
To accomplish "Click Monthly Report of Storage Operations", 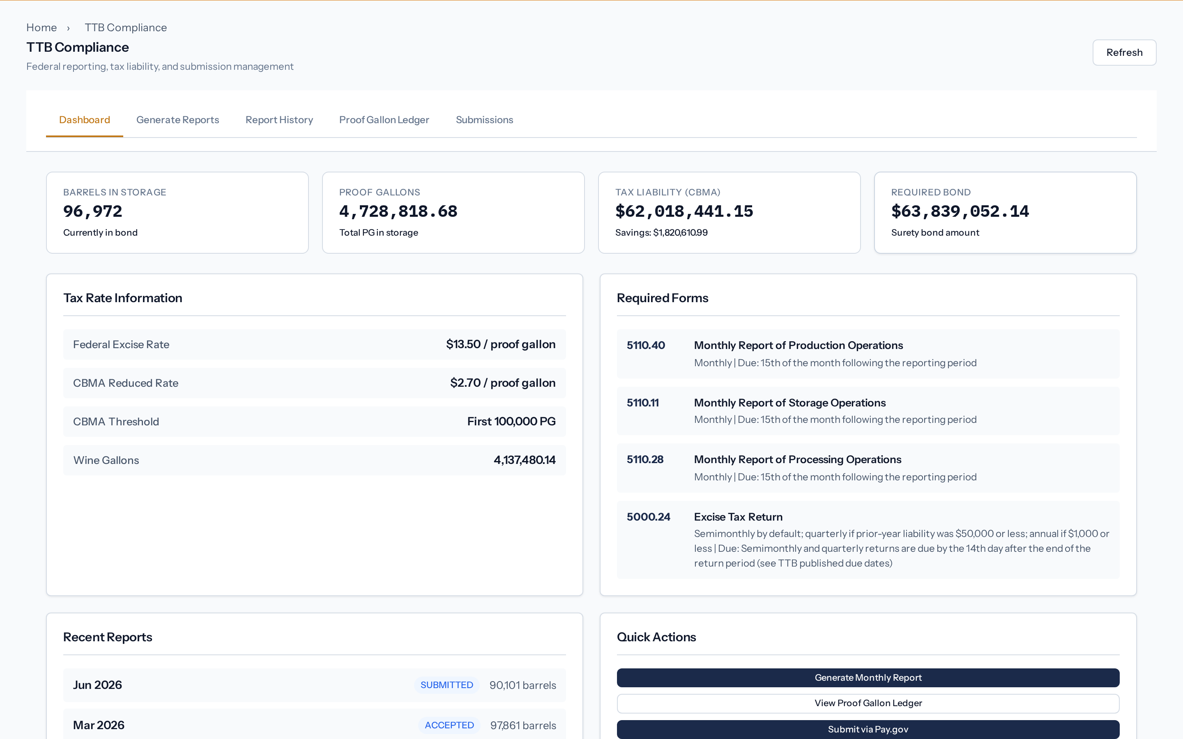I will click(x=790, y=403).
